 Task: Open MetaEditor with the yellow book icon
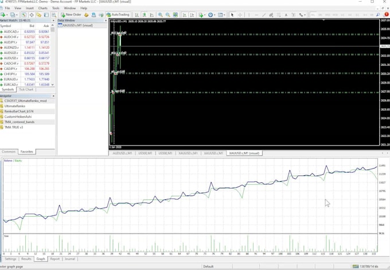tap(86, 15)
